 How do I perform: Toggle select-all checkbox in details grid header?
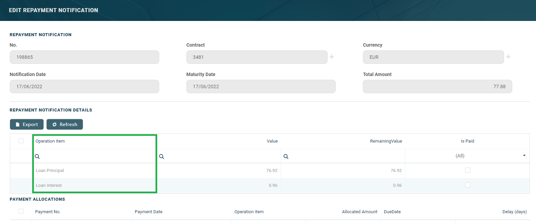click(21, 141)
